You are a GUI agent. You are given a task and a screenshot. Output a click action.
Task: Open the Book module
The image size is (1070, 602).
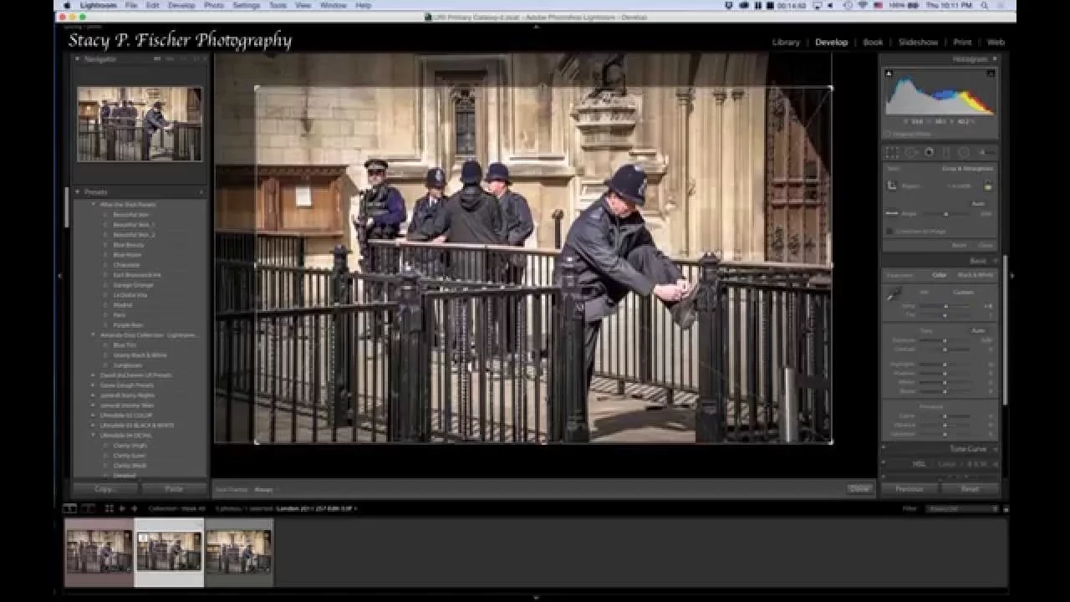point(873,42)
